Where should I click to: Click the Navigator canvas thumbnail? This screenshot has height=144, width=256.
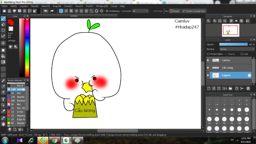(230, 30)
